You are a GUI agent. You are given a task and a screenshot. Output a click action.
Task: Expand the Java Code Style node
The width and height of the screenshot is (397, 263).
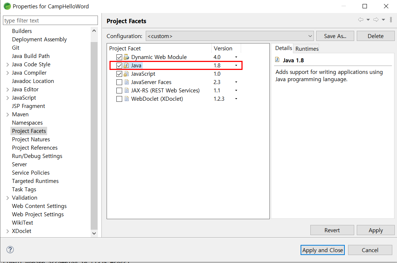point(8,64)
